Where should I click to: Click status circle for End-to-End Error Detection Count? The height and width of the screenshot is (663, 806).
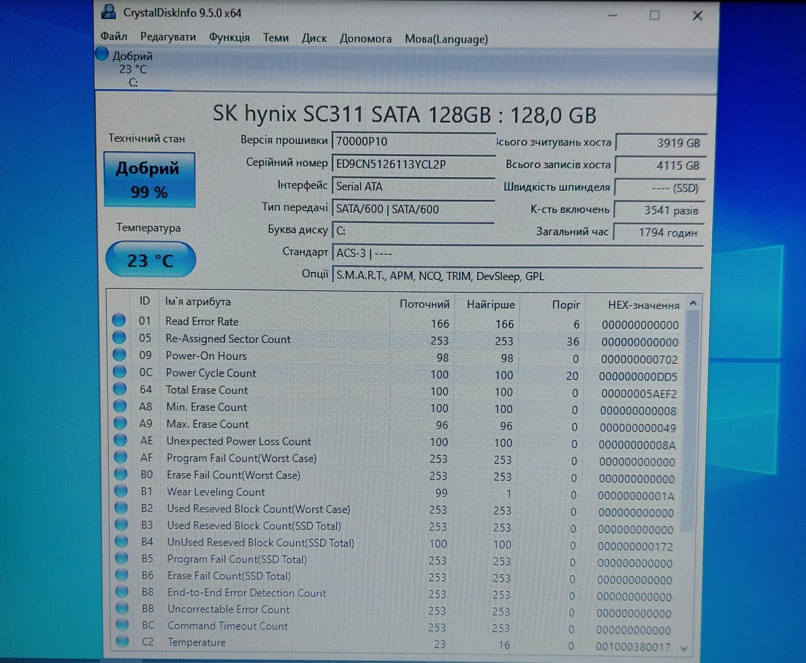point(122,591)
